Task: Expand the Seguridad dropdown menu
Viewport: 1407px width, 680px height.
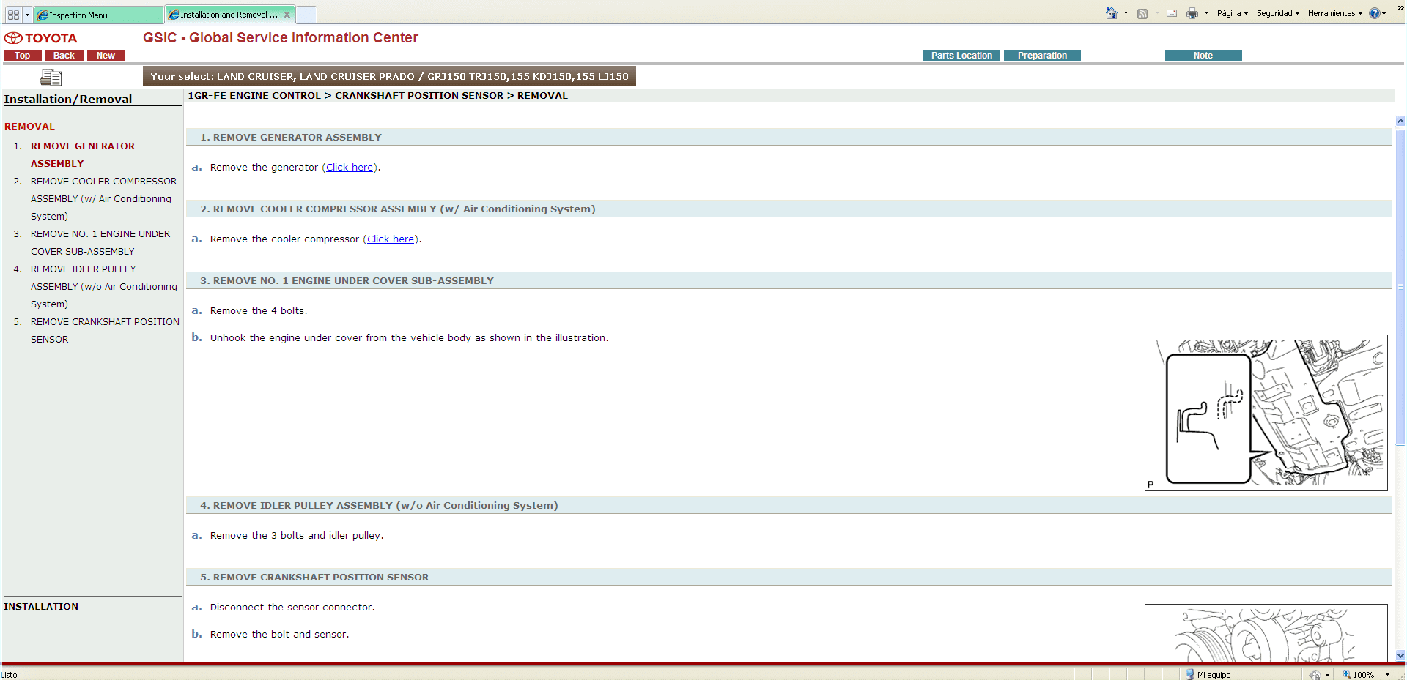Action: tap(1277, 13)
